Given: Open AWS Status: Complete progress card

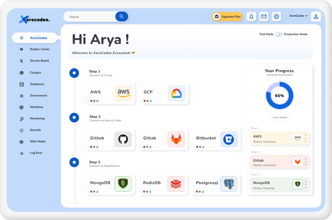Looking at the screenshot, I should coord(279,138).
